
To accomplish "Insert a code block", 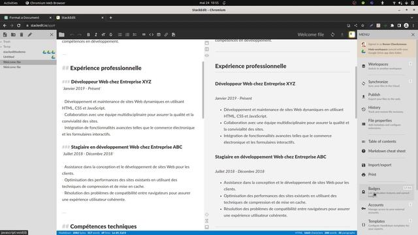I will click(x=152, y=35).
